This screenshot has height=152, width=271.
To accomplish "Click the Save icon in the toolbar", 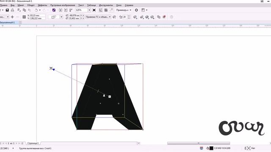I will (x=7, y=10).
